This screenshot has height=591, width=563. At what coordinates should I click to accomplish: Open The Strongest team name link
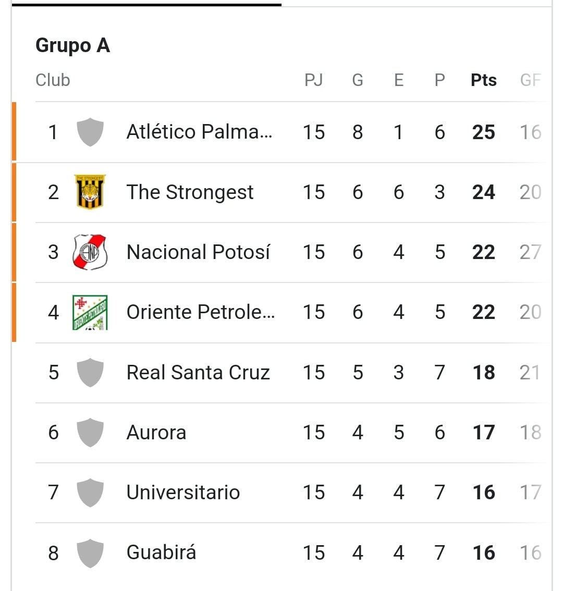[x=190, y=193]
